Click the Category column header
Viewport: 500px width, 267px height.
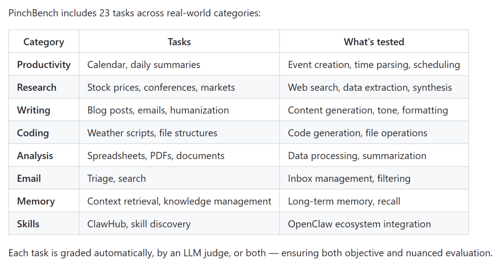click(x=43, y=42)
